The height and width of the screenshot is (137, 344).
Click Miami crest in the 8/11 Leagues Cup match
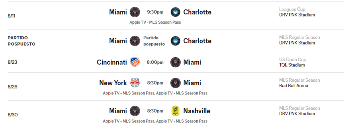click(x=135, y=12)
